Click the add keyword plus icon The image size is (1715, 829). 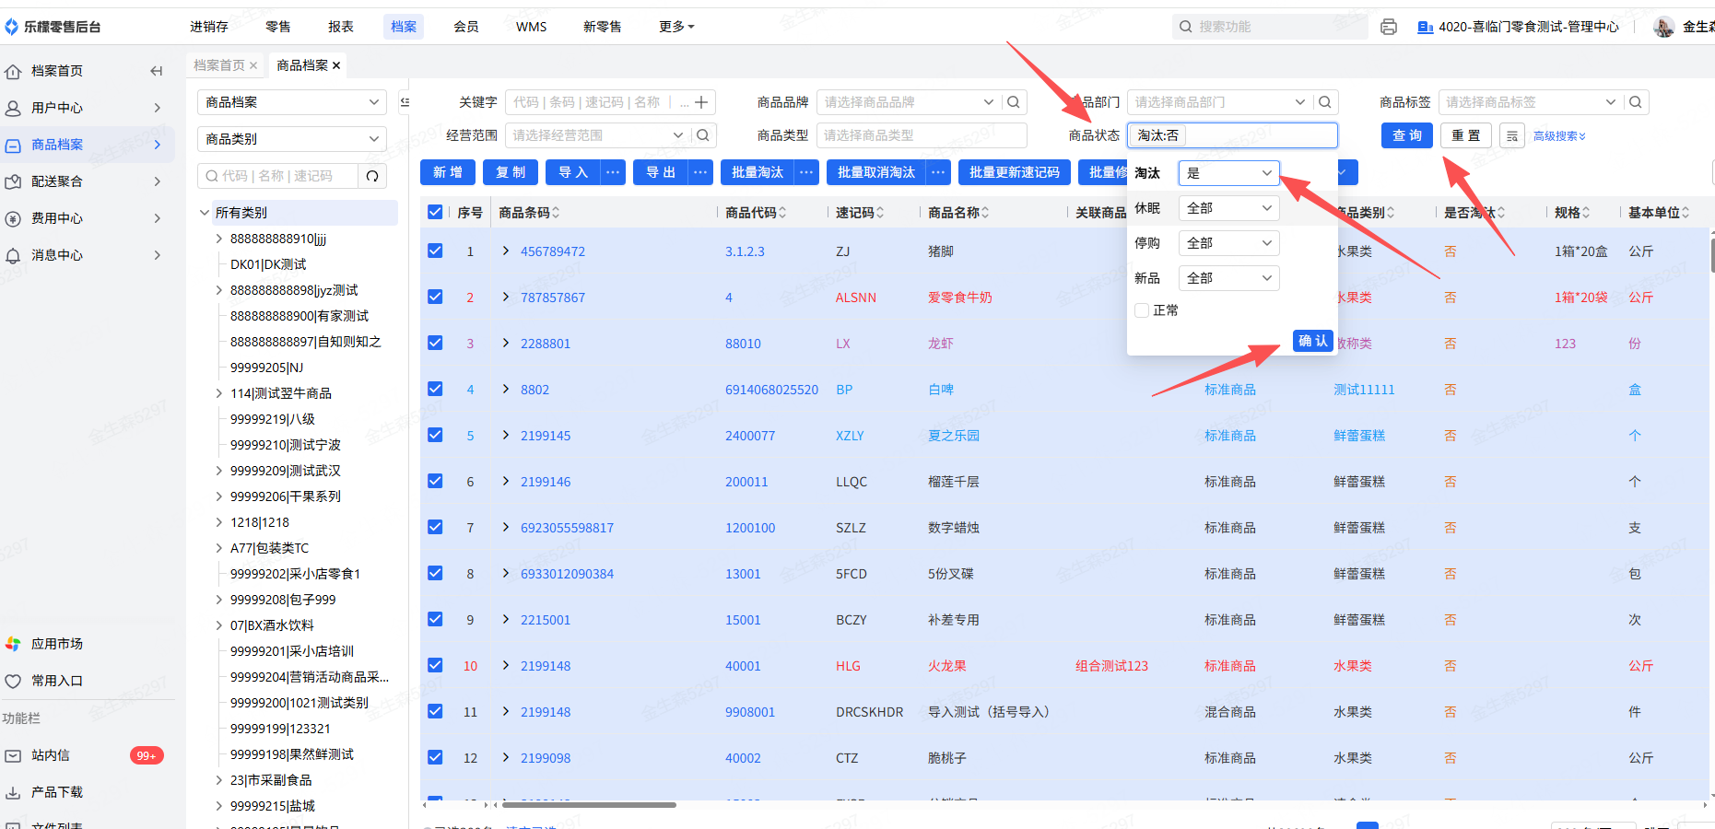(701, 102)
